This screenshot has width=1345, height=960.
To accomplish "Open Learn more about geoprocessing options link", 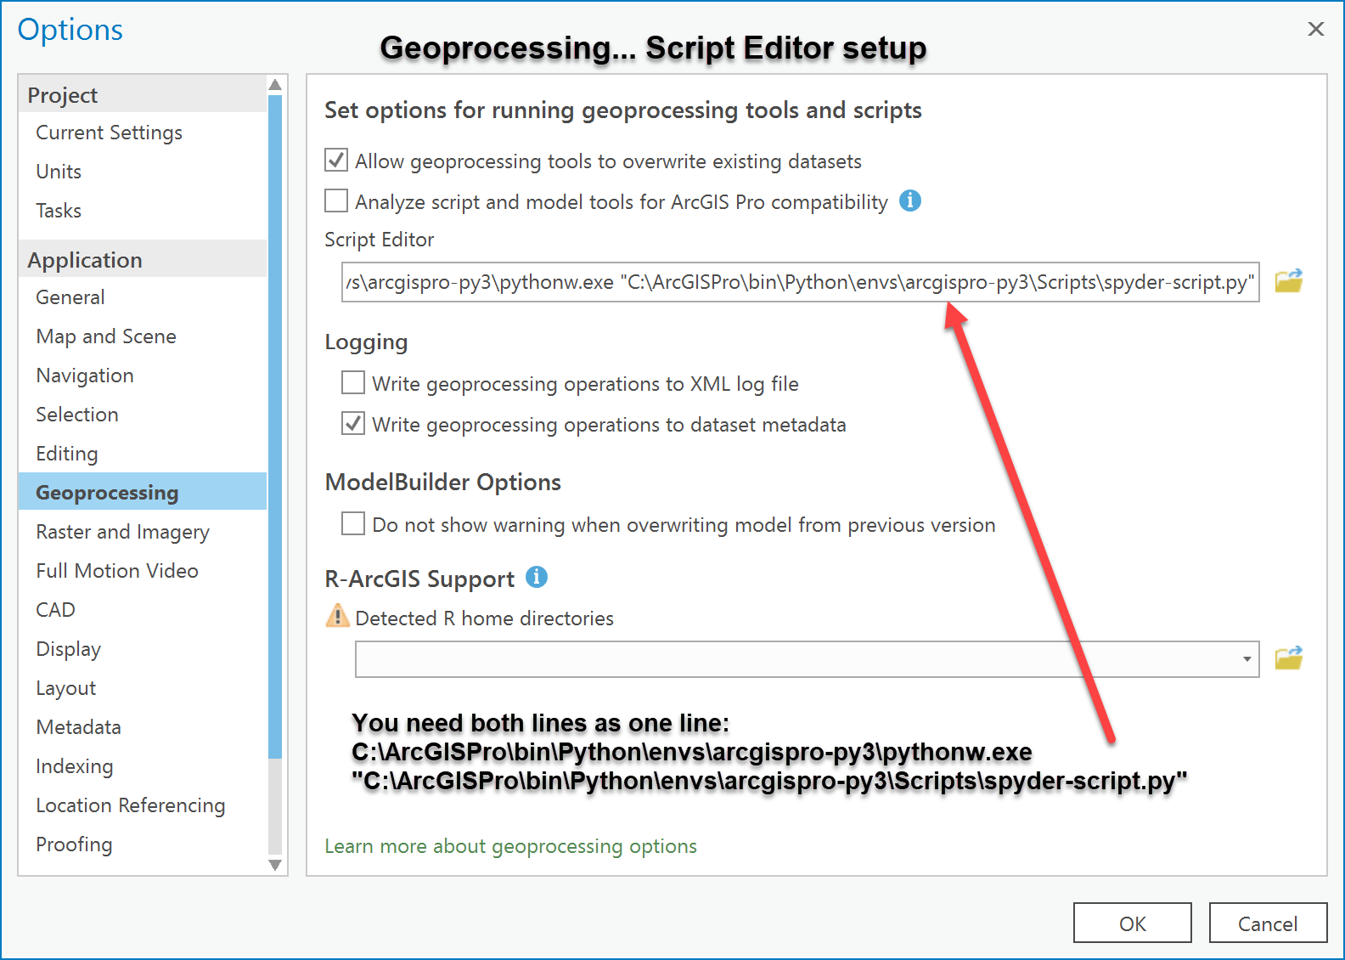I will coord(511,846).
